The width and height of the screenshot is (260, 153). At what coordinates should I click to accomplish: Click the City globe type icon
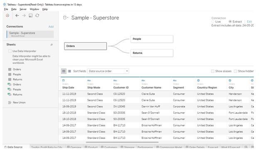[230, 80]
